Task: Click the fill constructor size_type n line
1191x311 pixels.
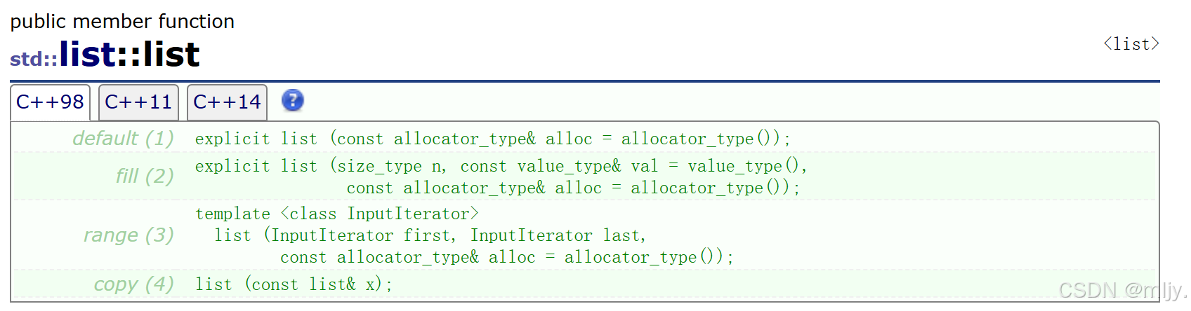Action: click(x=501, y=166)
